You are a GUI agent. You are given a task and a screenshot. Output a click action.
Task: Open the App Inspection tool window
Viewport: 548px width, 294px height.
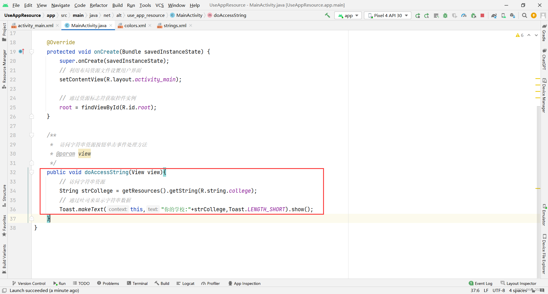(244, 283)
